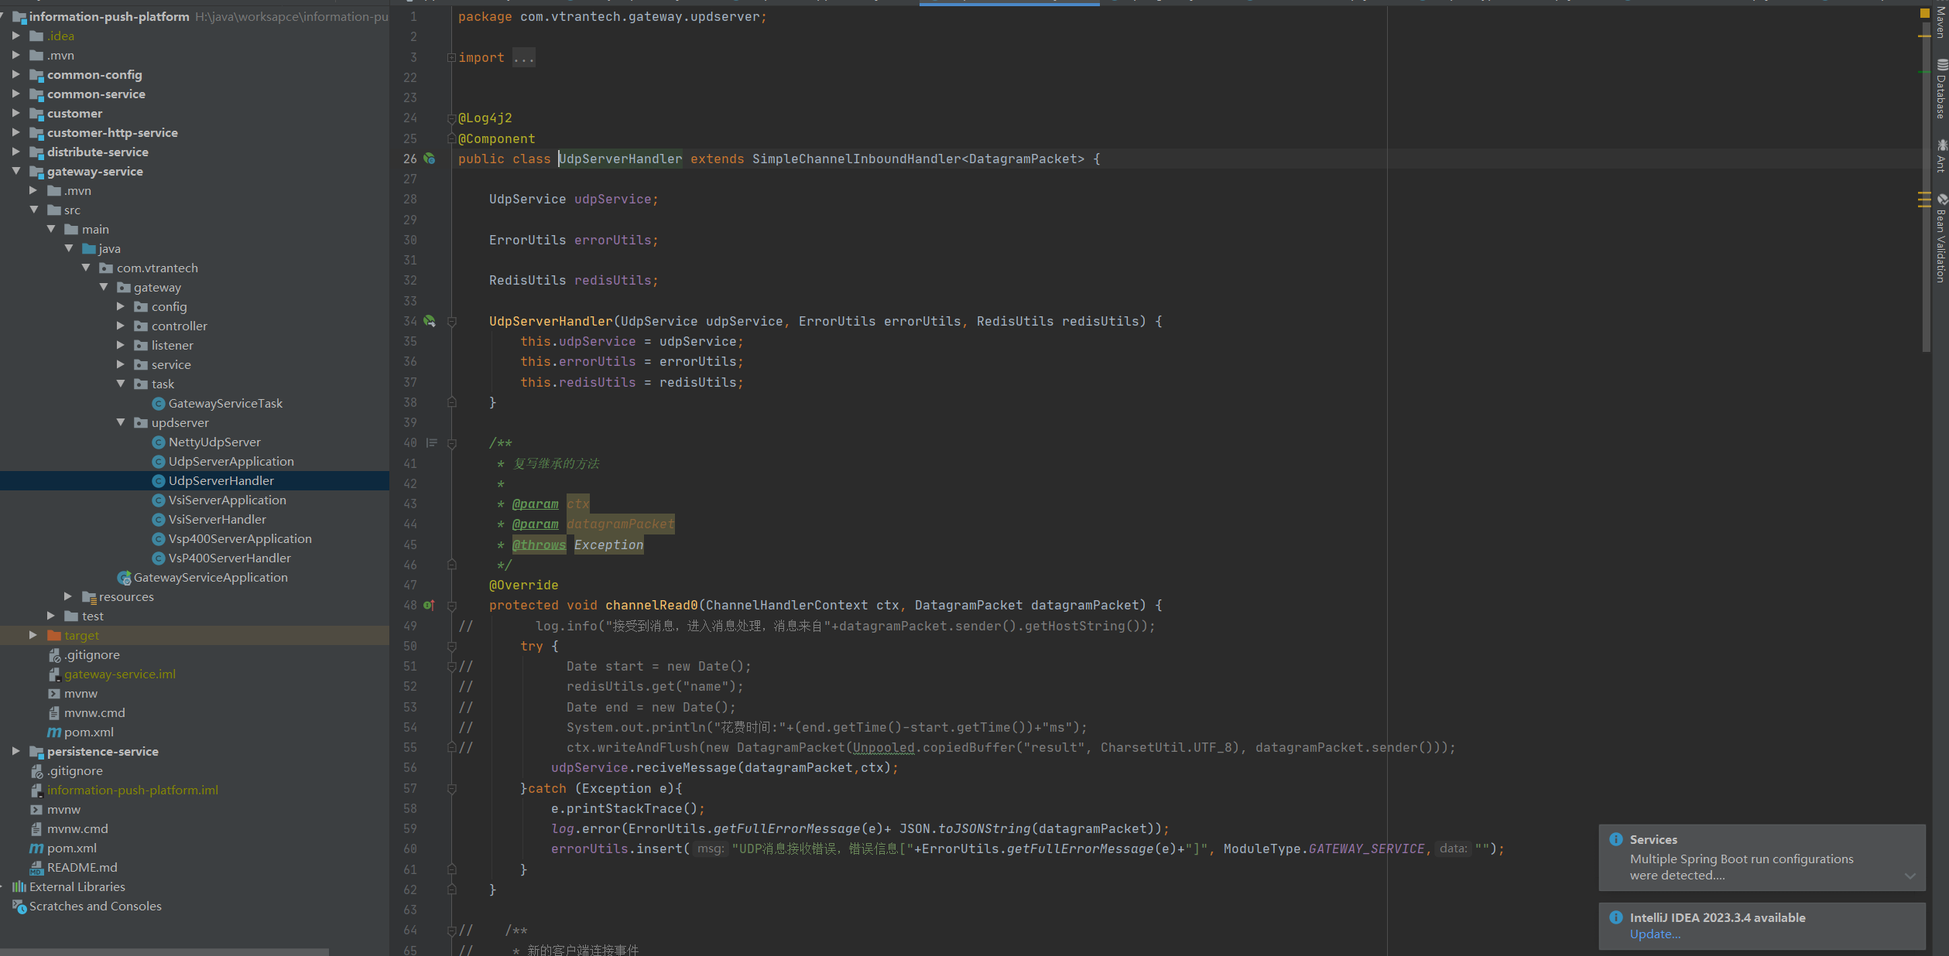The image size is (1949, 956).
Task: Expand the common-config module
Action: click(15, 74)
